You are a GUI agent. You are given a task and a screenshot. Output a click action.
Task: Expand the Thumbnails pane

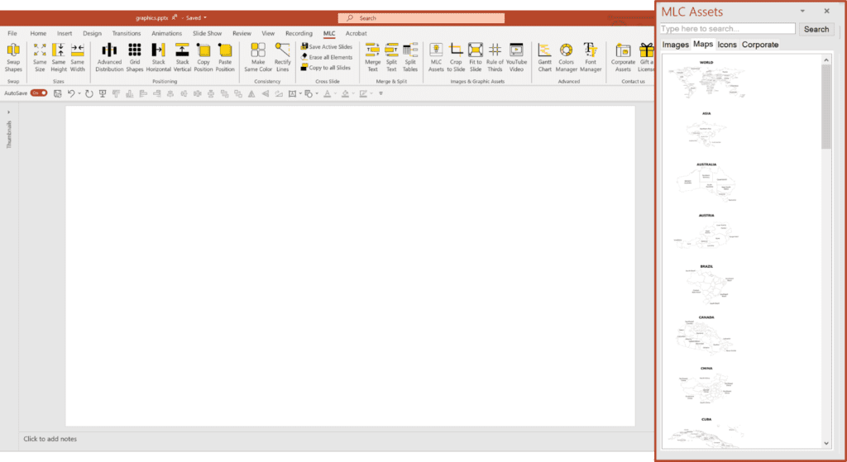point(9,112)
